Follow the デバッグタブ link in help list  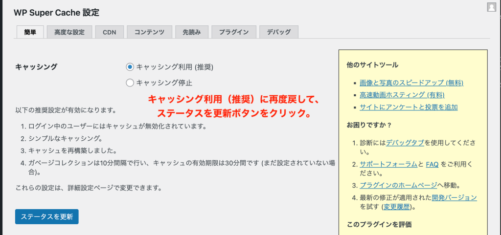[405, 143]
